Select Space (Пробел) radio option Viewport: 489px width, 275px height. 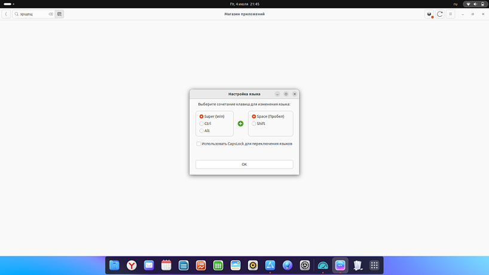pyautogui.click(x=254, y=117)
